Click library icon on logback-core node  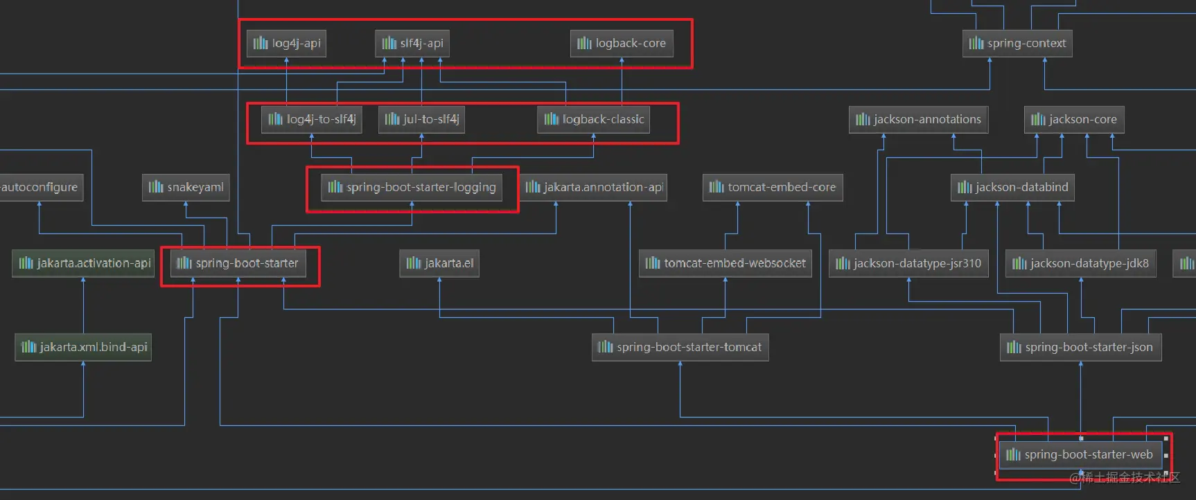[584, 44]
